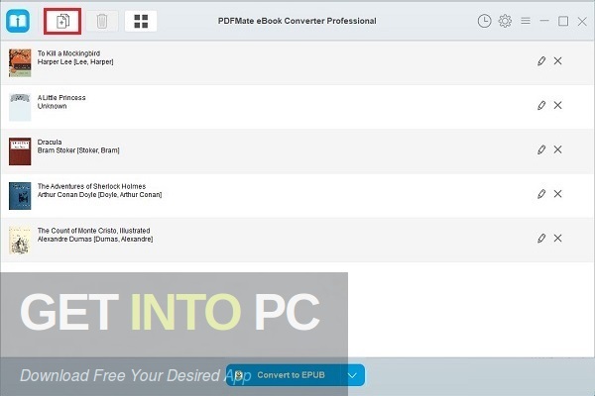
Task: Minimize the PDFMate window
Action: [x=544, y=21]
